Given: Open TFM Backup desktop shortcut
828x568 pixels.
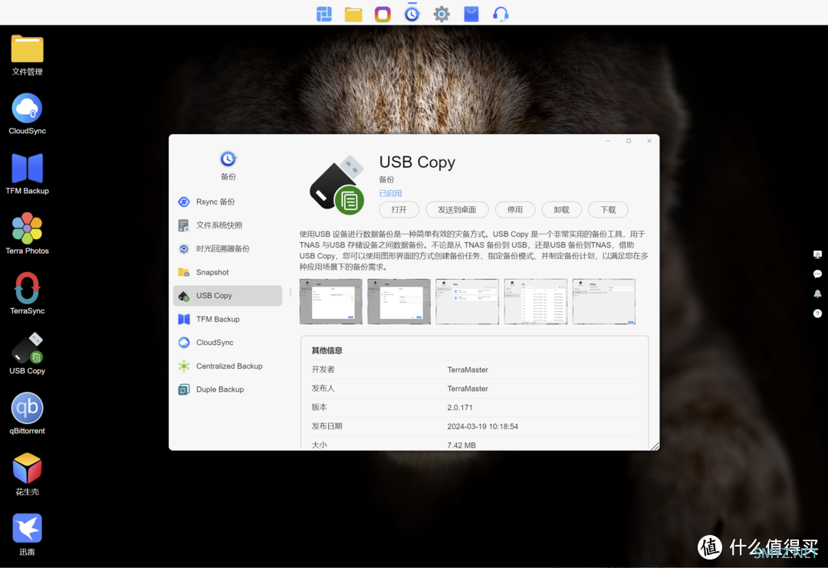Looking at the screenshot, I should click(x=27, y=174).
